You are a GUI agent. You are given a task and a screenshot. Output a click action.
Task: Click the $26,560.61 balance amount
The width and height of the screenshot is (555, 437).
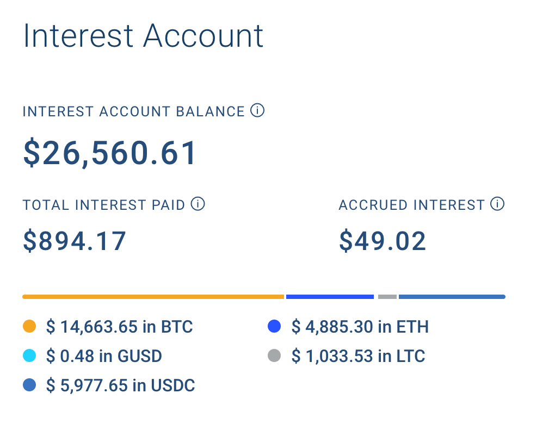pyautogui.click(x=110, y=153)
